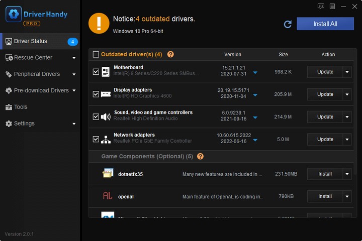The height and width of the screenshot is (241, 362).
Task: Click the Game Components (Optional) (5) heading
Action: [147, 156]
